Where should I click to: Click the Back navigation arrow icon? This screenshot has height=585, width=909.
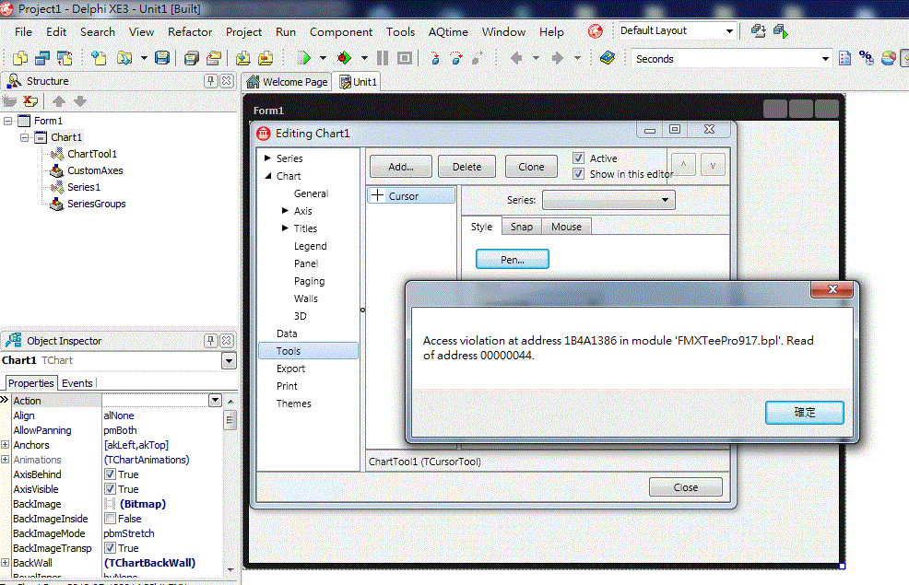click(516, 58)
